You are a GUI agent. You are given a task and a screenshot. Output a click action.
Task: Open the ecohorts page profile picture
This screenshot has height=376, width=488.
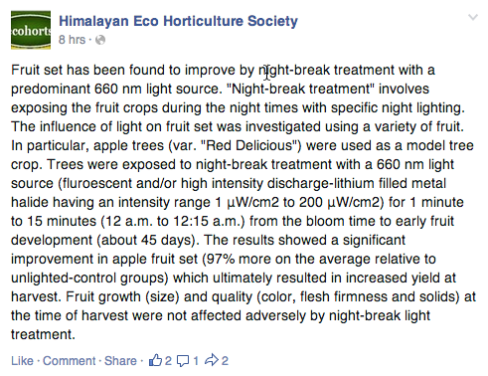[31, 30]
